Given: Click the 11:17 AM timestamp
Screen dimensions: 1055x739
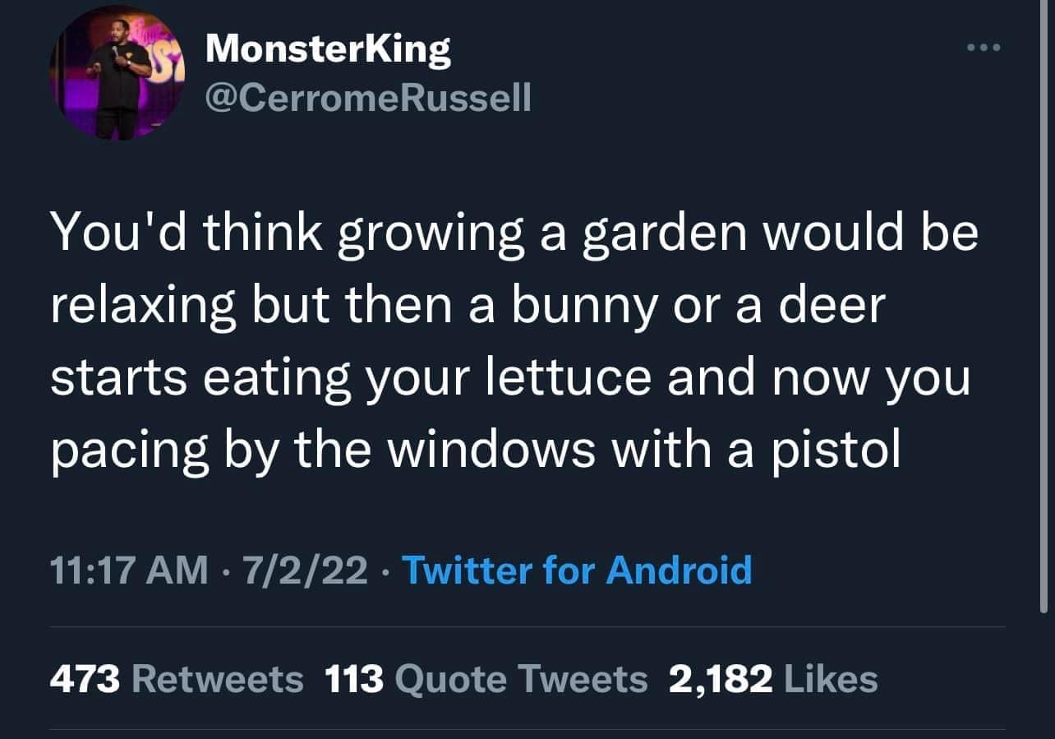Looking at the screenshot, I should click(129, 569).
